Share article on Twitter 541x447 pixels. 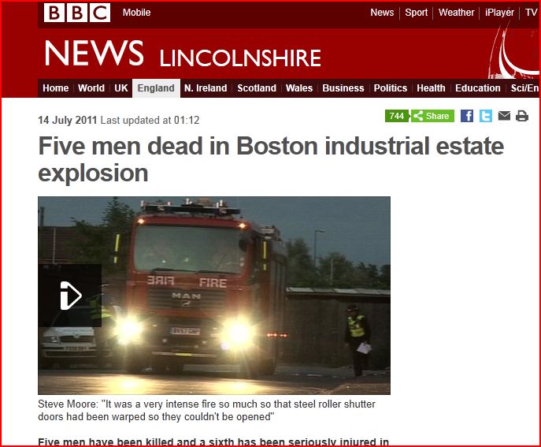click(485, 116)
